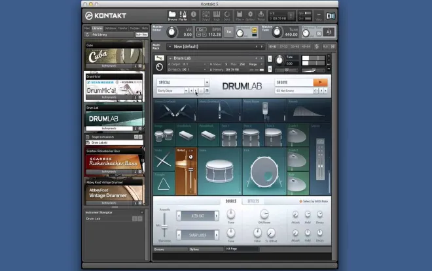Open the Libraries browser tab
This screenshot has height=271, width=432.
point(98,28)
